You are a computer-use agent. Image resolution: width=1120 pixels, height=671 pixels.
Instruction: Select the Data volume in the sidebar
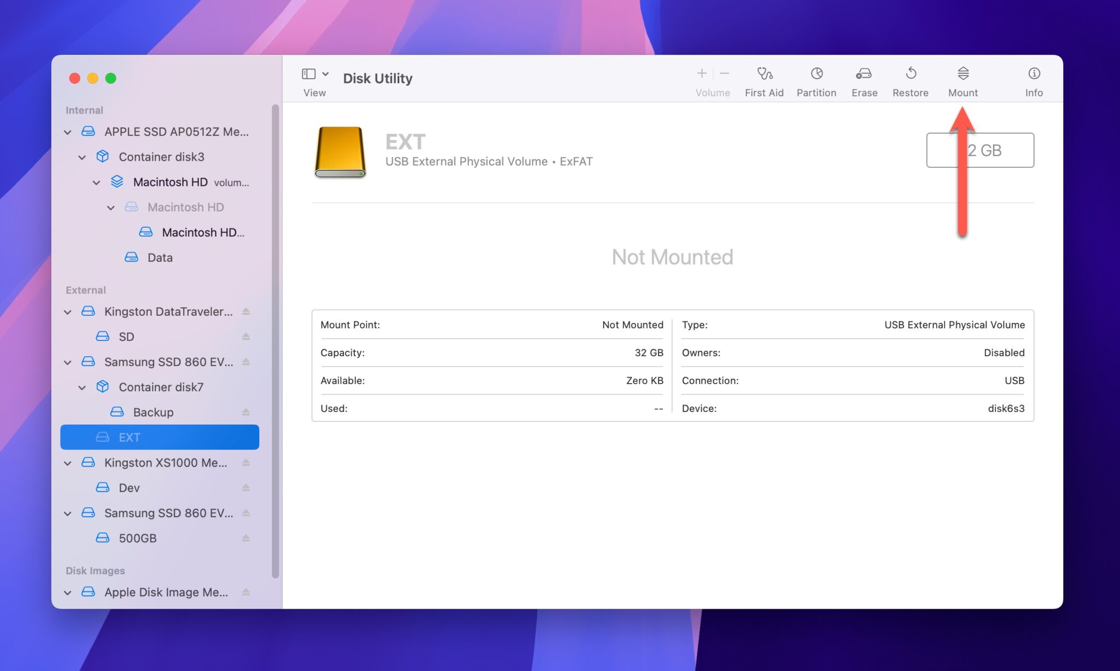click(160, 257)
